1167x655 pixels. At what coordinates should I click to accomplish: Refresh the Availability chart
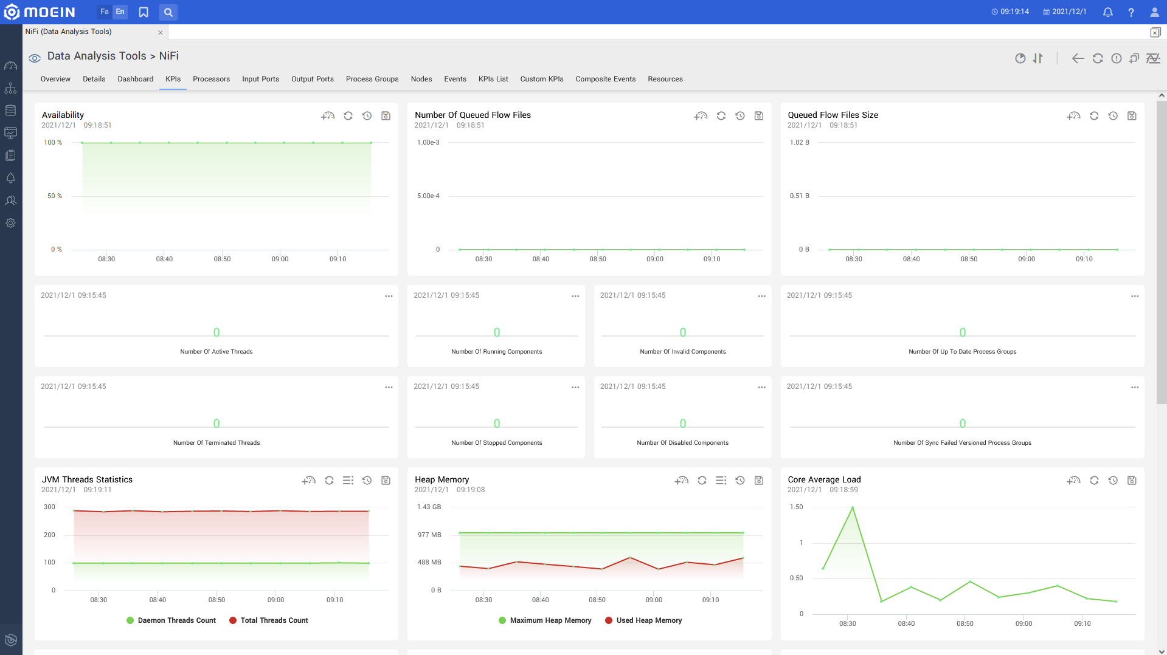click(348, 115)
